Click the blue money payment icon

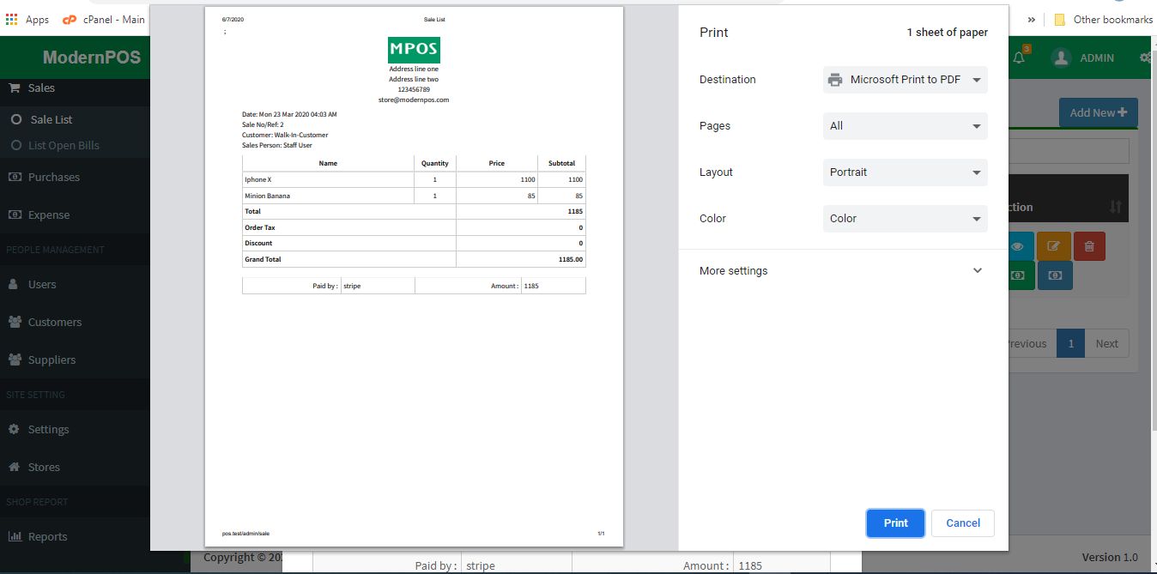pyautogui.click(x=1055, y=275)
